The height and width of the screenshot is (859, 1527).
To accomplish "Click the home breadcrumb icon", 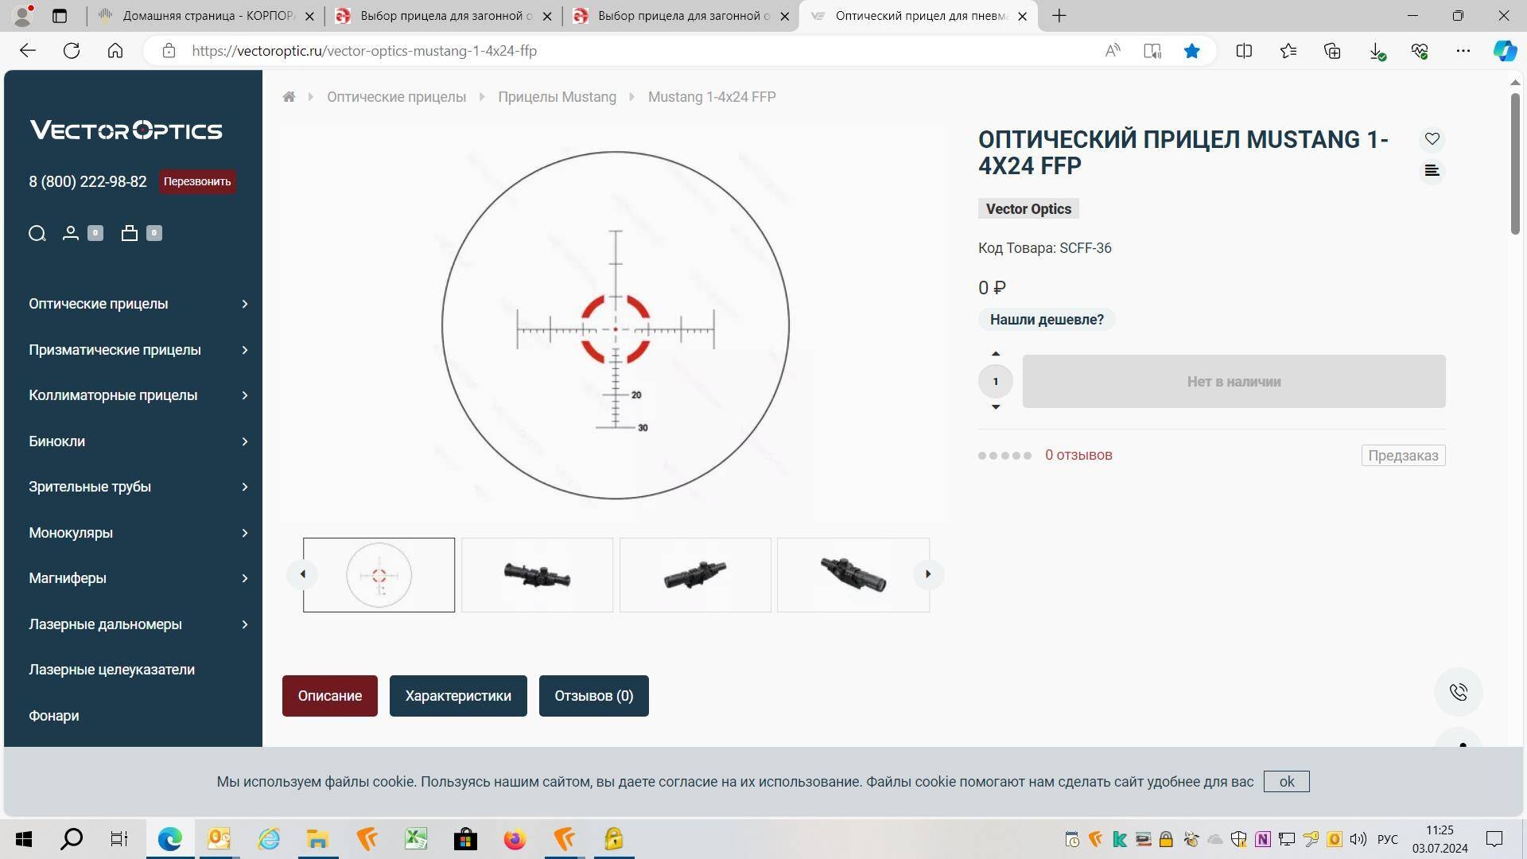I will pos(289,97).
